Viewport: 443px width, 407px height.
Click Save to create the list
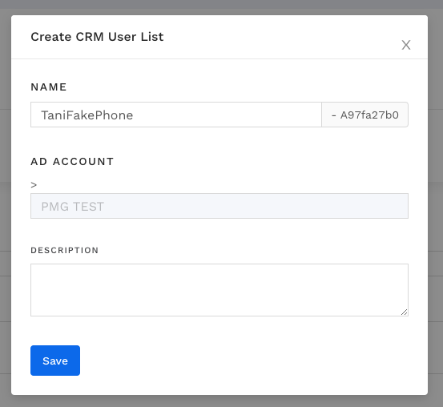tap(55, 361)
